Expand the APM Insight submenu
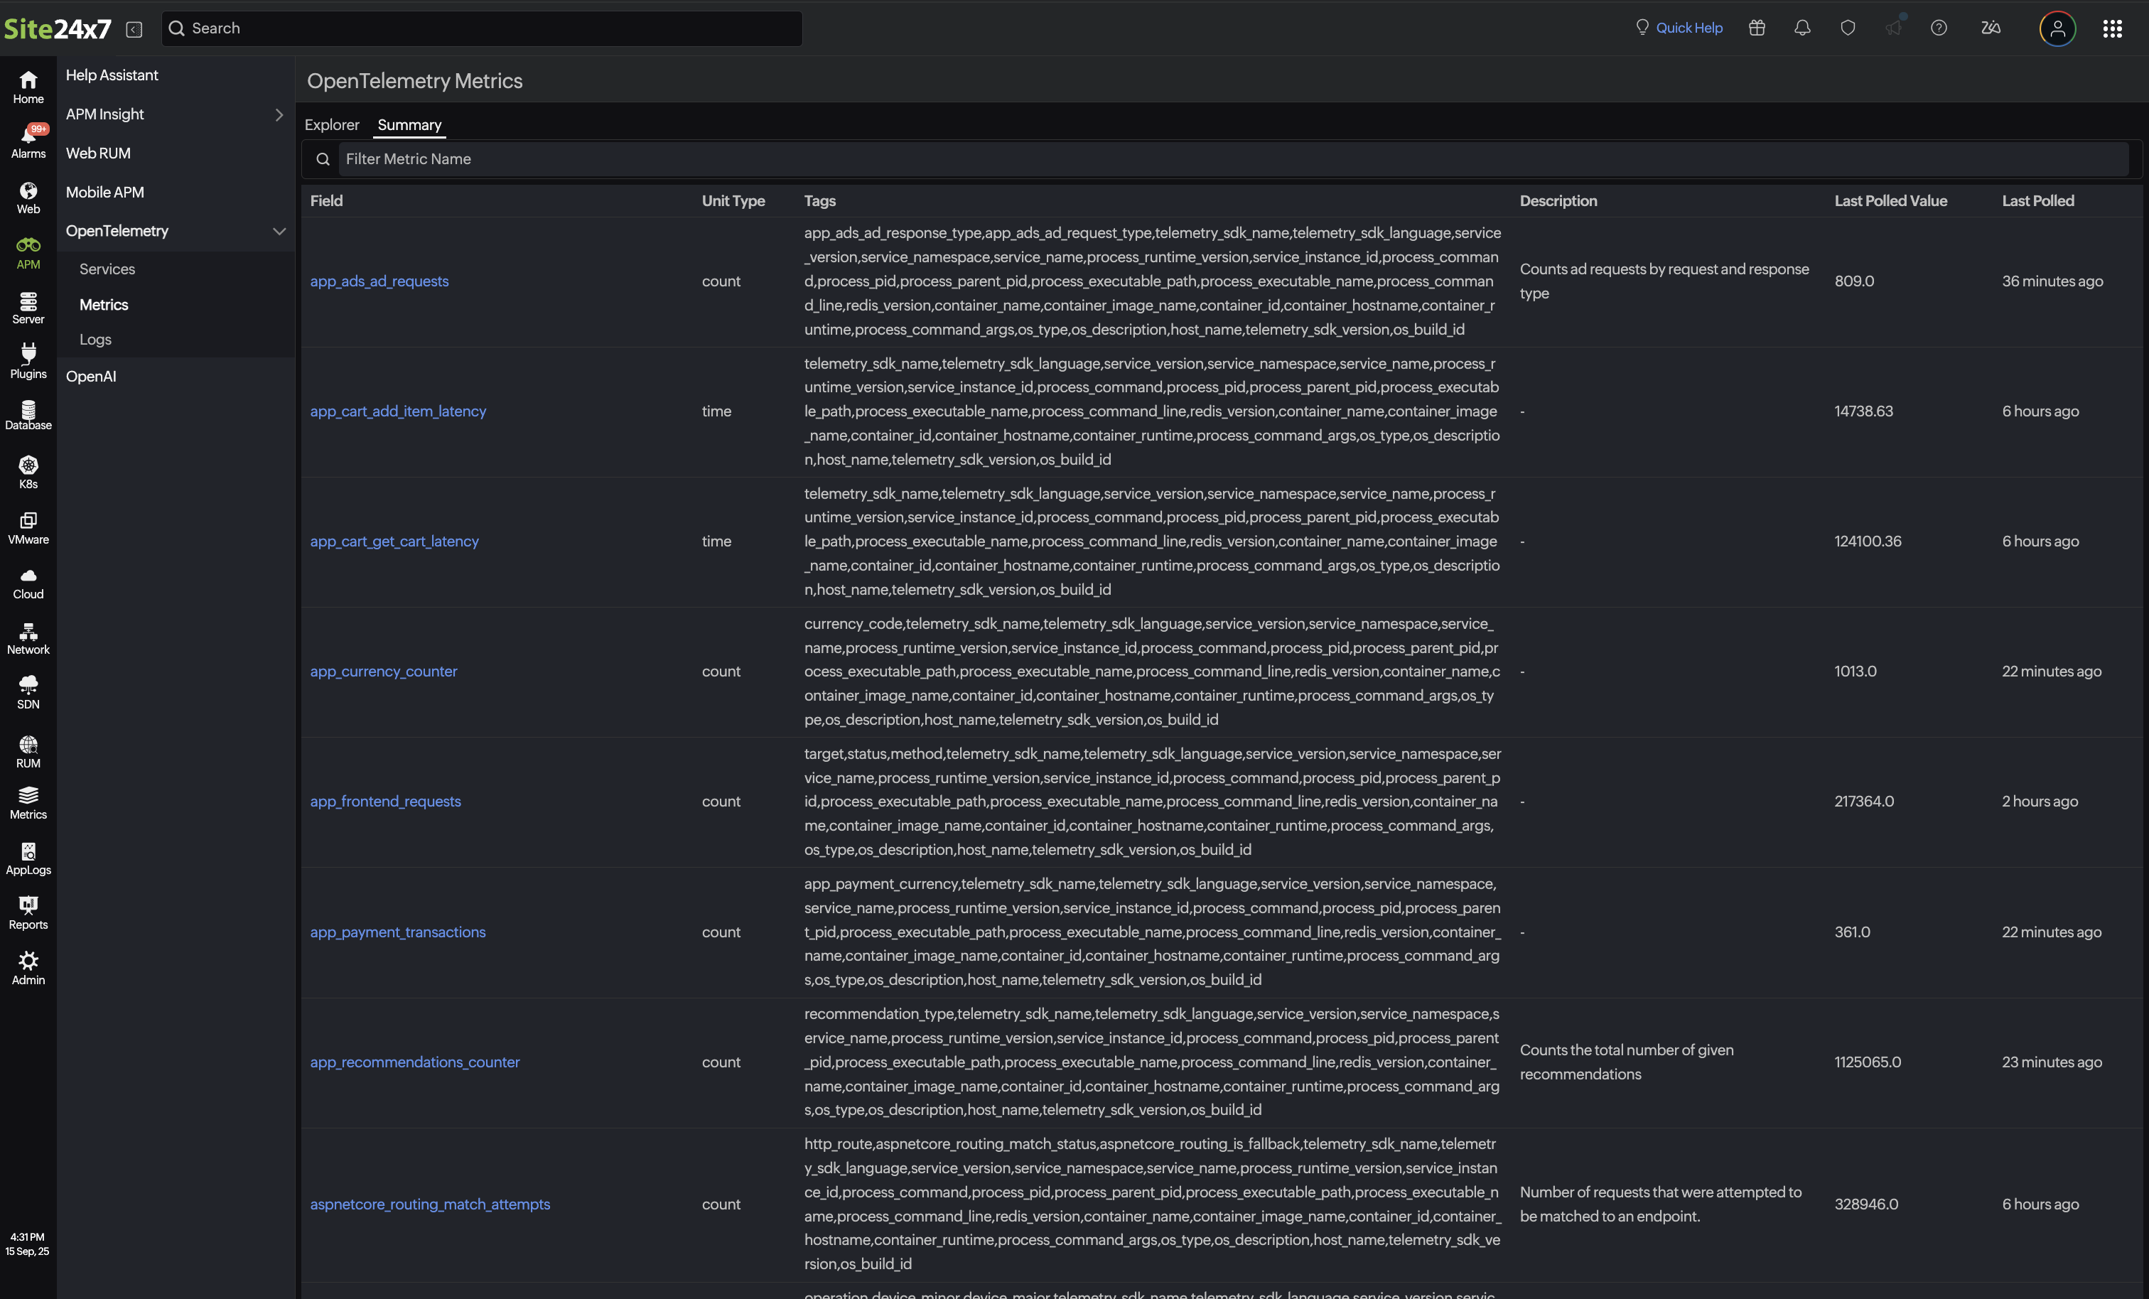 pos(279,114)
